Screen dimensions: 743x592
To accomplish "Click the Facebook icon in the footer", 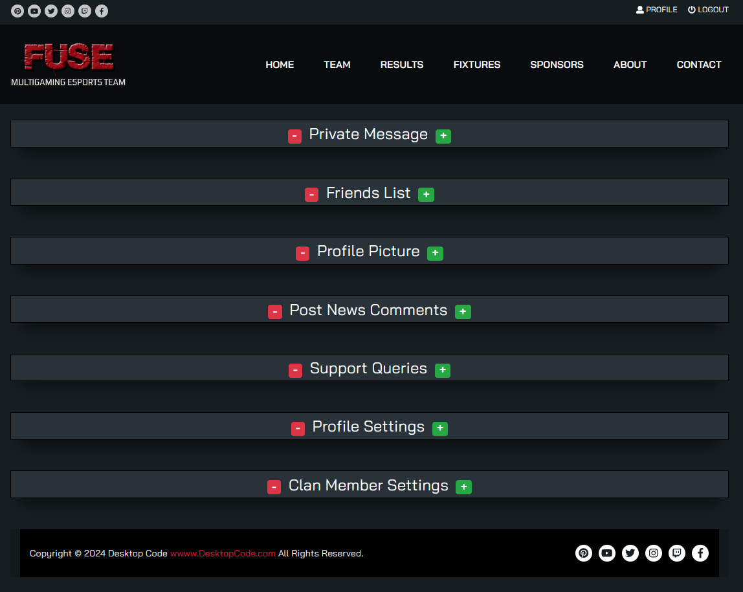I will (700, 553).
